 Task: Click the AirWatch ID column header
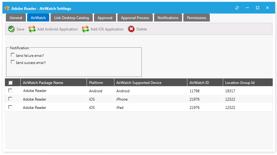[x=199, y=83]
